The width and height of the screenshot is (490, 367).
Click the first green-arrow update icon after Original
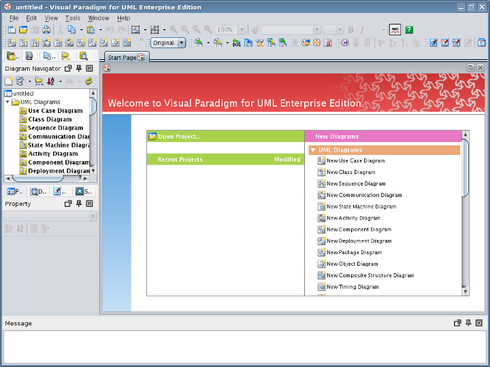point(199,42)
